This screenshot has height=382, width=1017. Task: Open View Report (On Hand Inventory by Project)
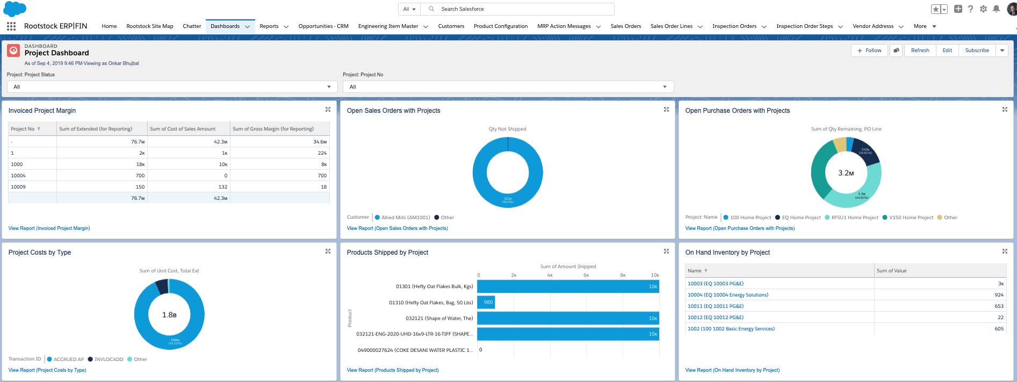click(x=732, y=370)
